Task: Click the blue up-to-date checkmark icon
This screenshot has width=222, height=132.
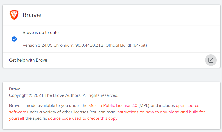Action: click(14, 39)
